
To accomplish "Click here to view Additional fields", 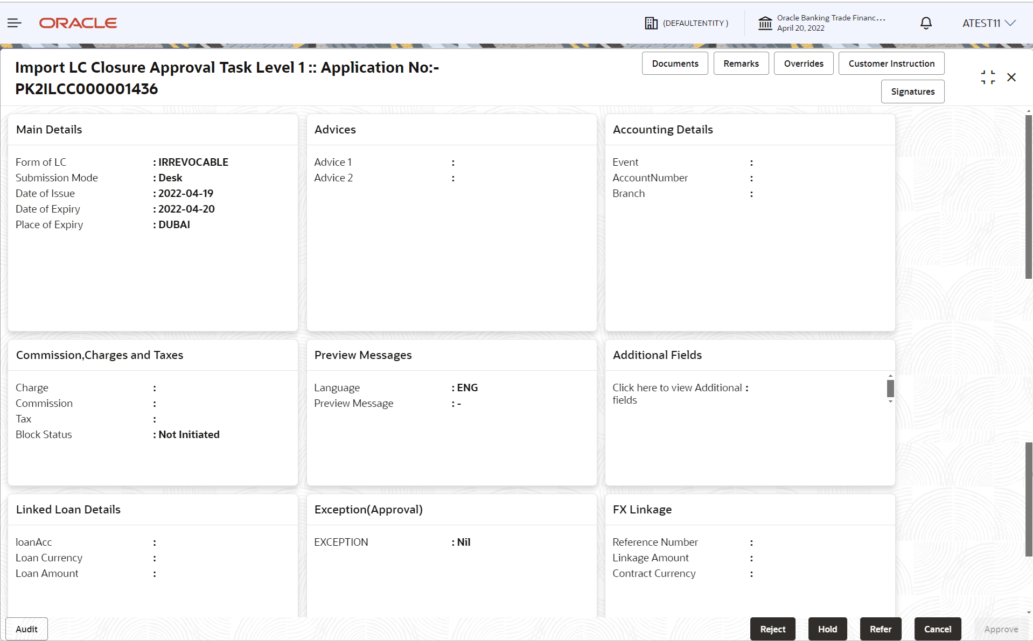I will [x=676, y=393].
